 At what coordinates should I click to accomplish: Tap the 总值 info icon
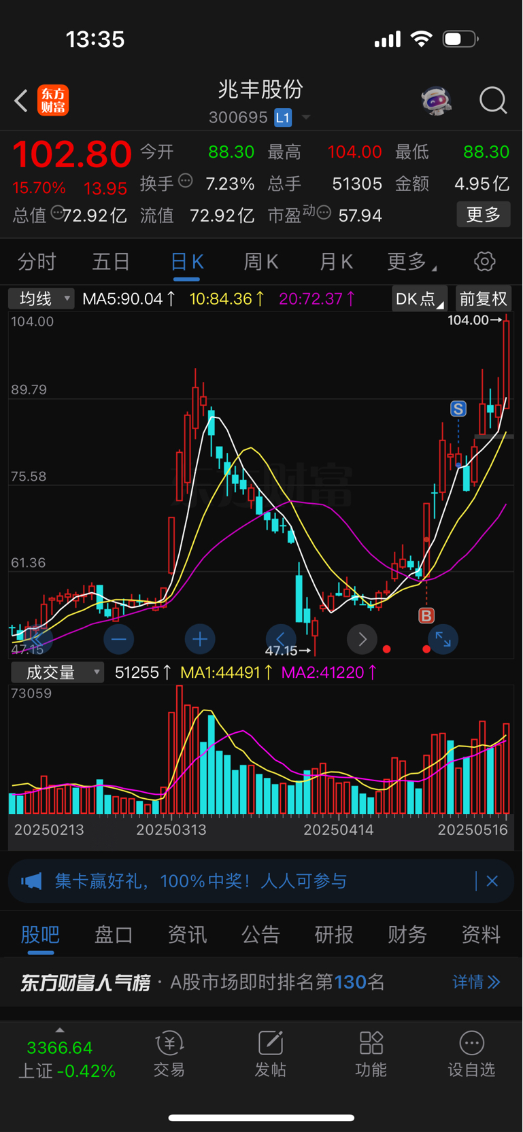[x=58, y=213]
